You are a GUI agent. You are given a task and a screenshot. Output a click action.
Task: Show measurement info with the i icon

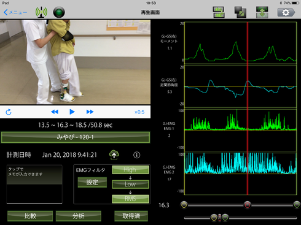point(137,155)
